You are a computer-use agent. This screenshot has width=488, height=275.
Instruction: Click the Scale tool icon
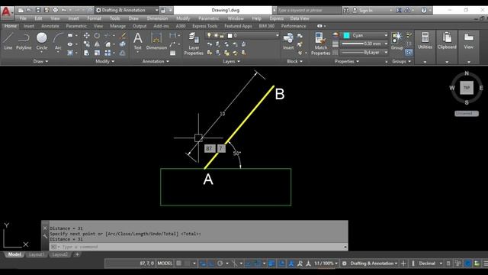coord(97,53)
